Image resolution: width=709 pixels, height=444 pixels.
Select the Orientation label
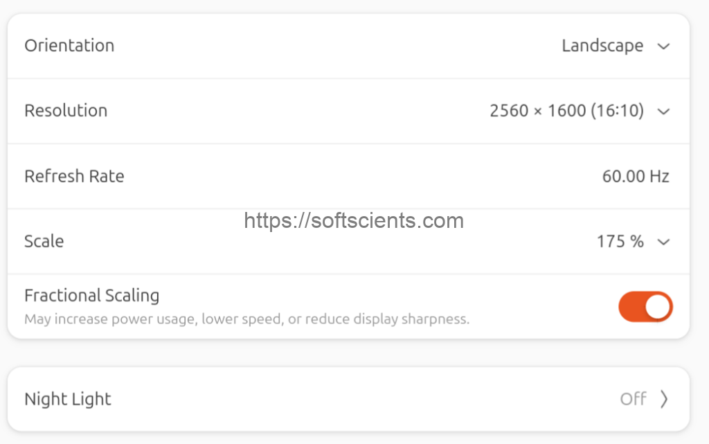pos(69,46)
